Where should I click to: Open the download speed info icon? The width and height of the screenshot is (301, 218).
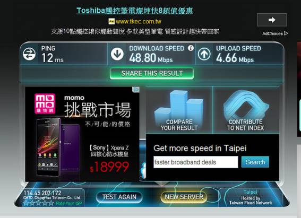point(191,48)
